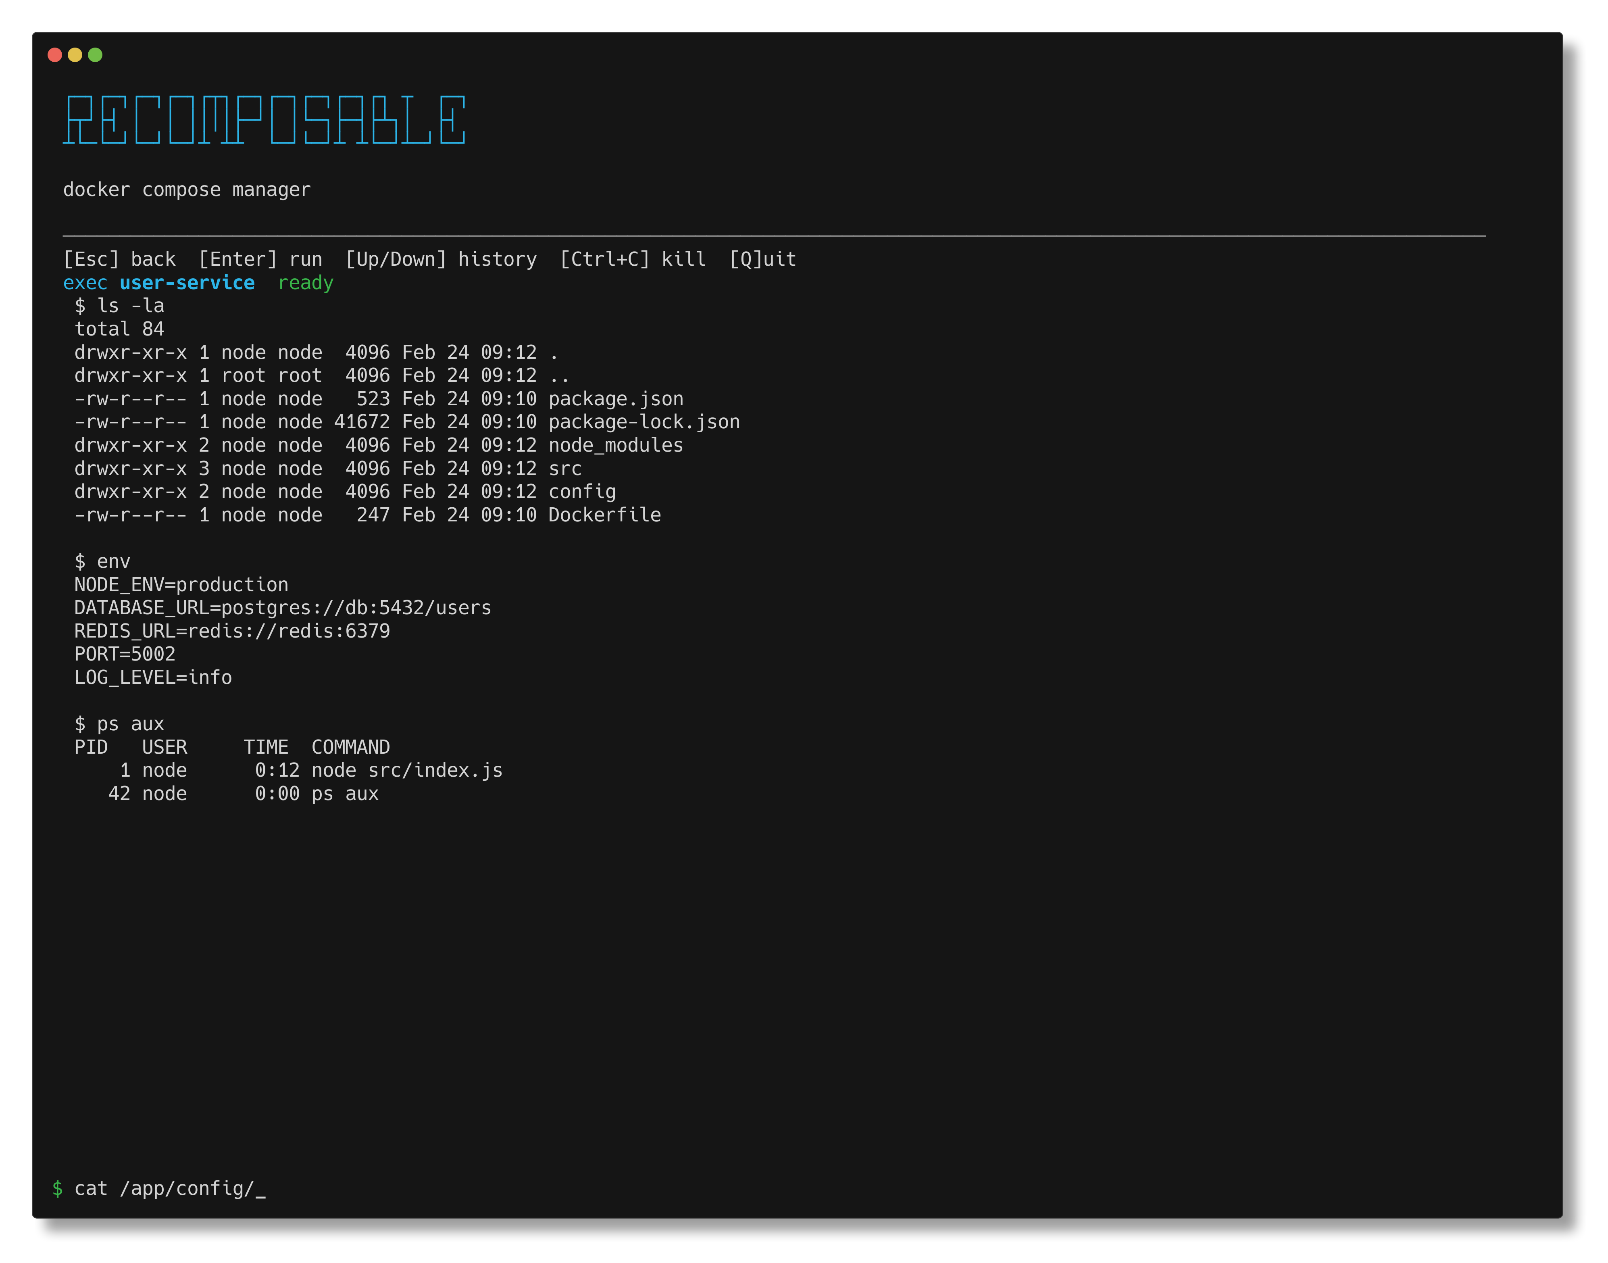
Task: Click the 'exec' mode label
Action: 85,283
